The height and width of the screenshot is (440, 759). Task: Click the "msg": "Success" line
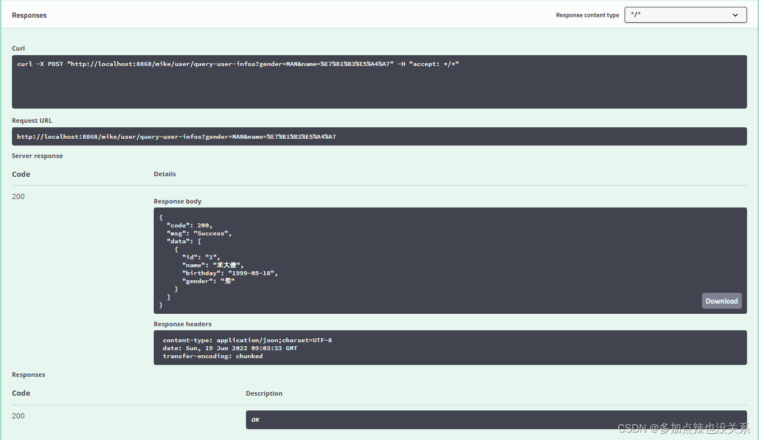coord(199,234)
